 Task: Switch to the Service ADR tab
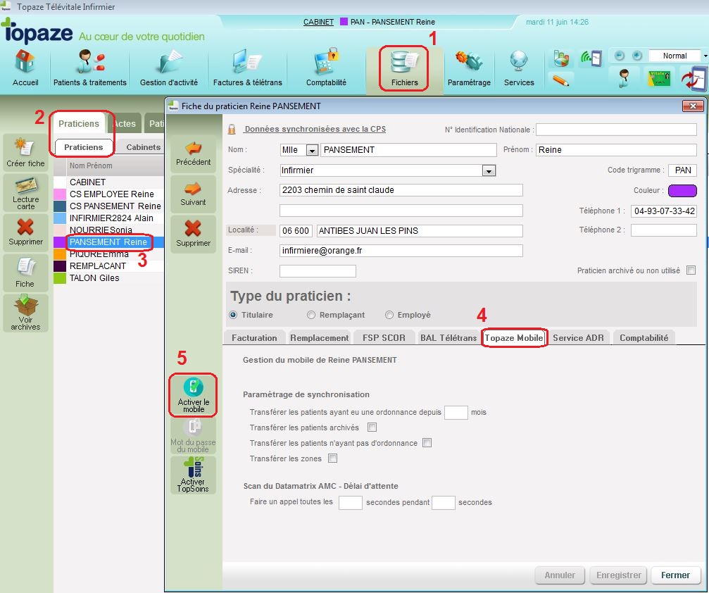[578, 338]
